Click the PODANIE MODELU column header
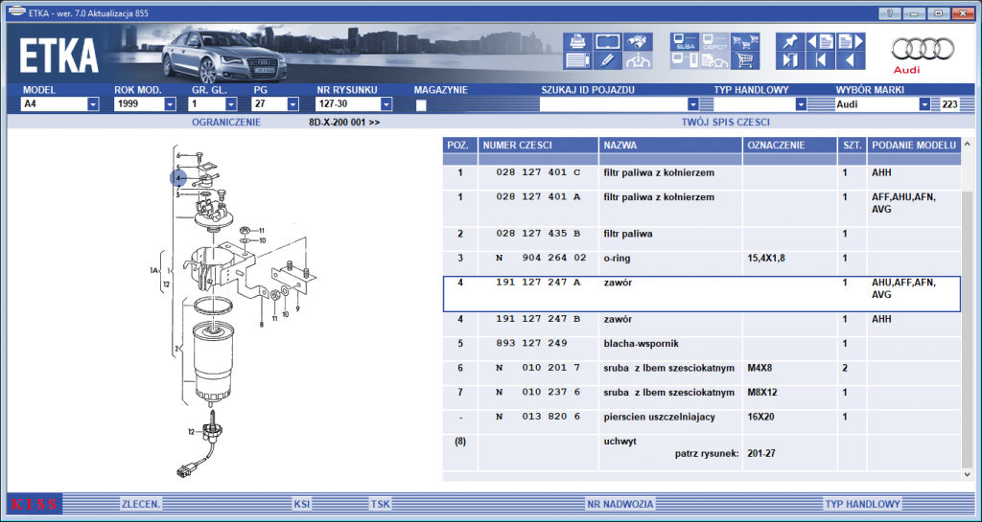982x522 pixels. click(x=914, y=145)
